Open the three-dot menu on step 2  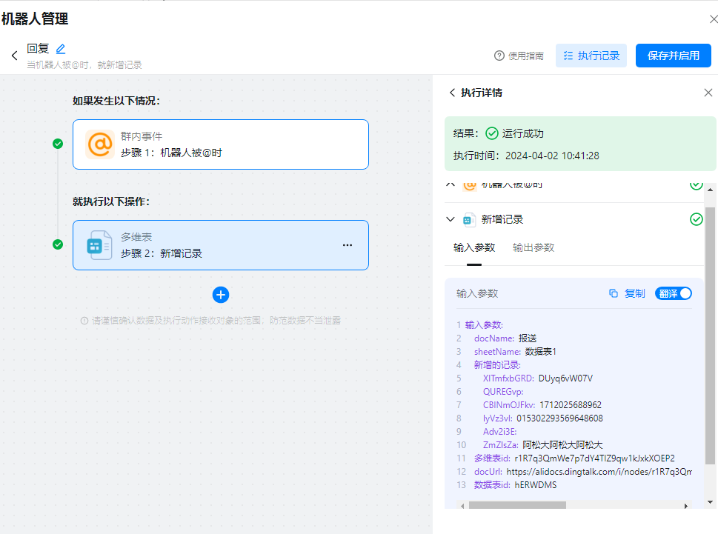click(x=348, y=245)
